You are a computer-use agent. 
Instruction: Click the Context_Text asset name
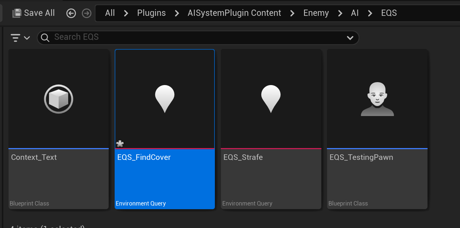pyautogui.click(x=34, y=157)
